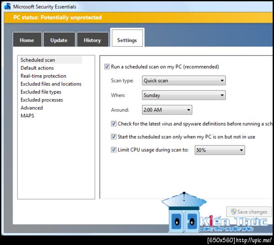
Task: Toggle Check for latest definitions before scan
Action: click(x=114, y=124)
